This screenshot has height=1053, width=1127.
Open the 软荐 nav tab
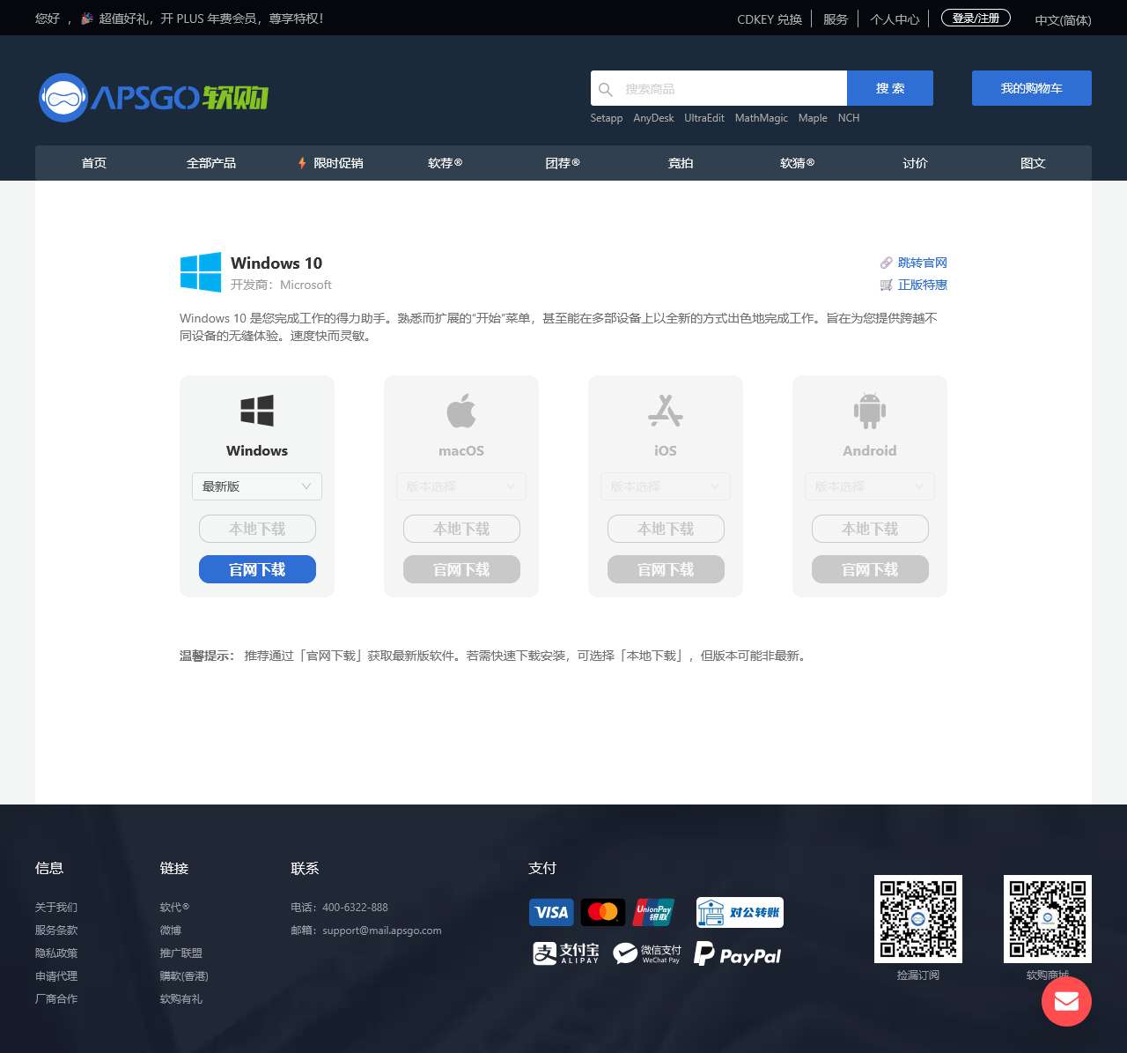(x=446, y=163)
